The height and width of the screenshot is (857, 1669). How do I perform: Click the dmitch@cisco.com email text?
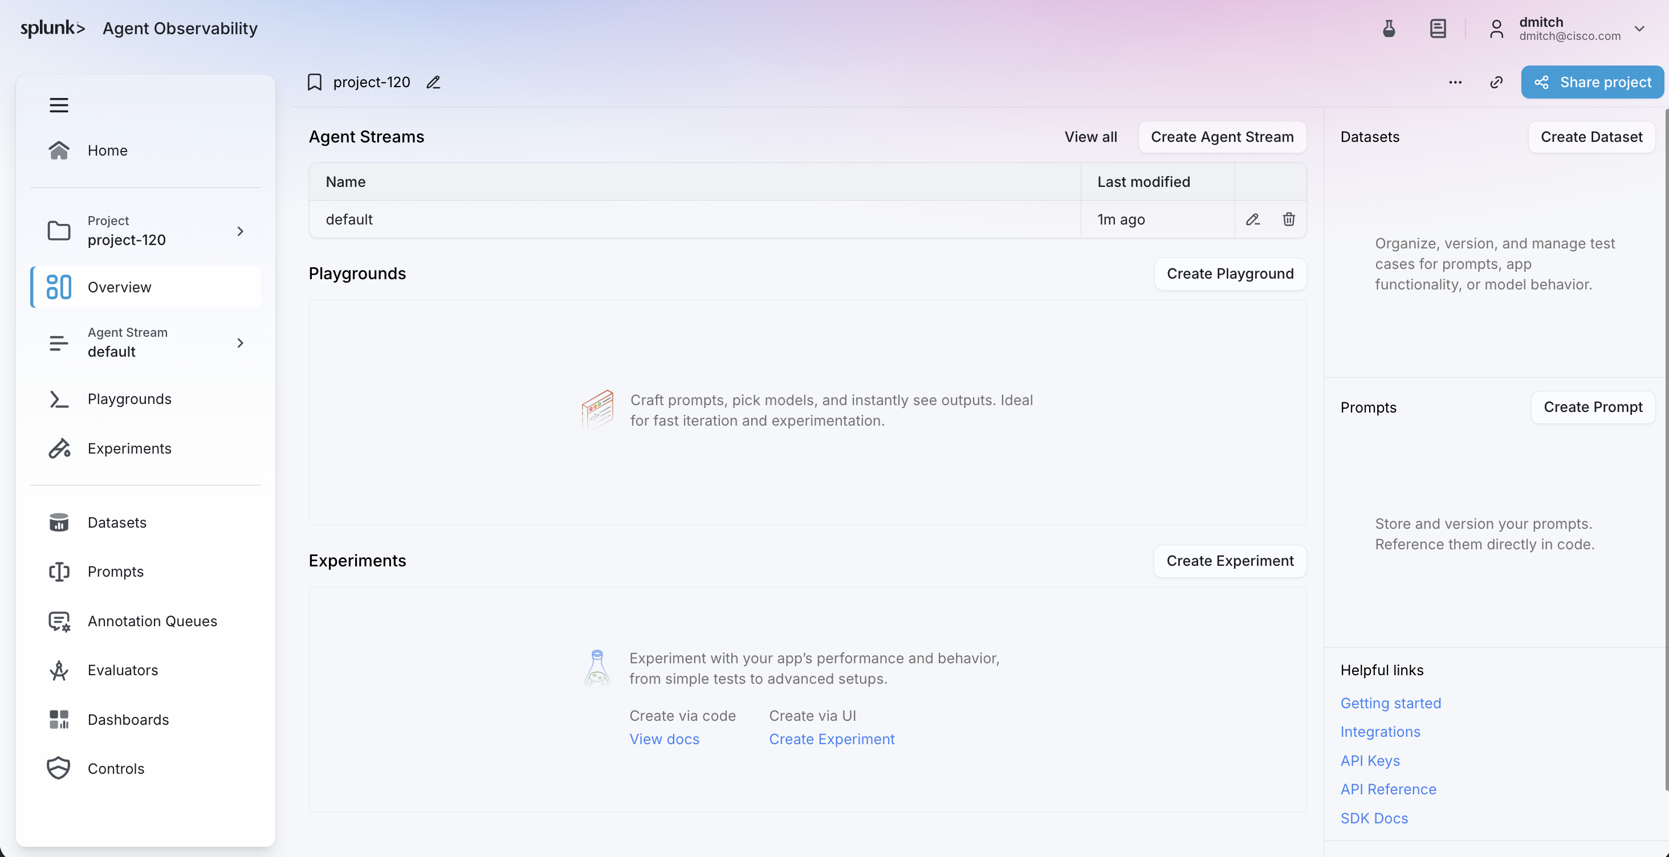pos(1569,36)
